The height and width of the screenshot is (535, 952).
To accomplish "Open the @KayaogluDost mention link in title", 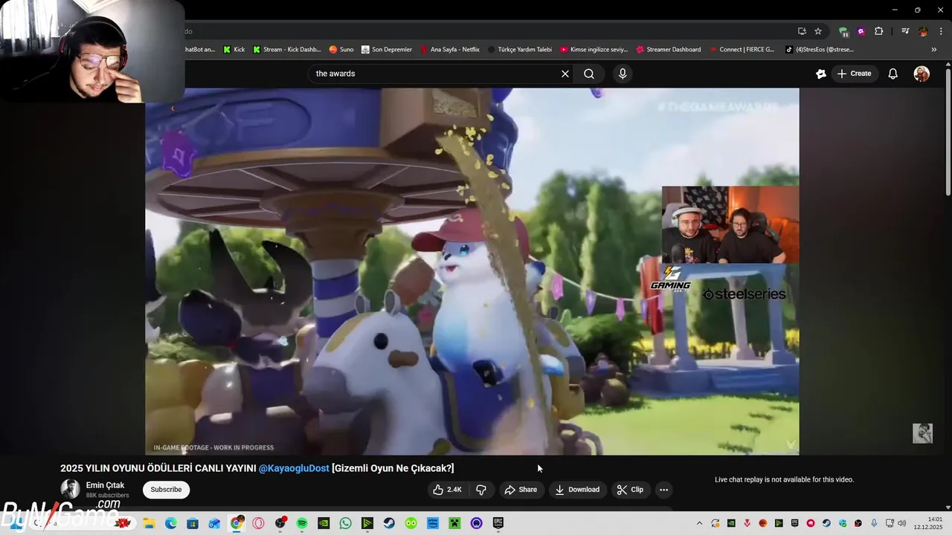I will 294,468.
